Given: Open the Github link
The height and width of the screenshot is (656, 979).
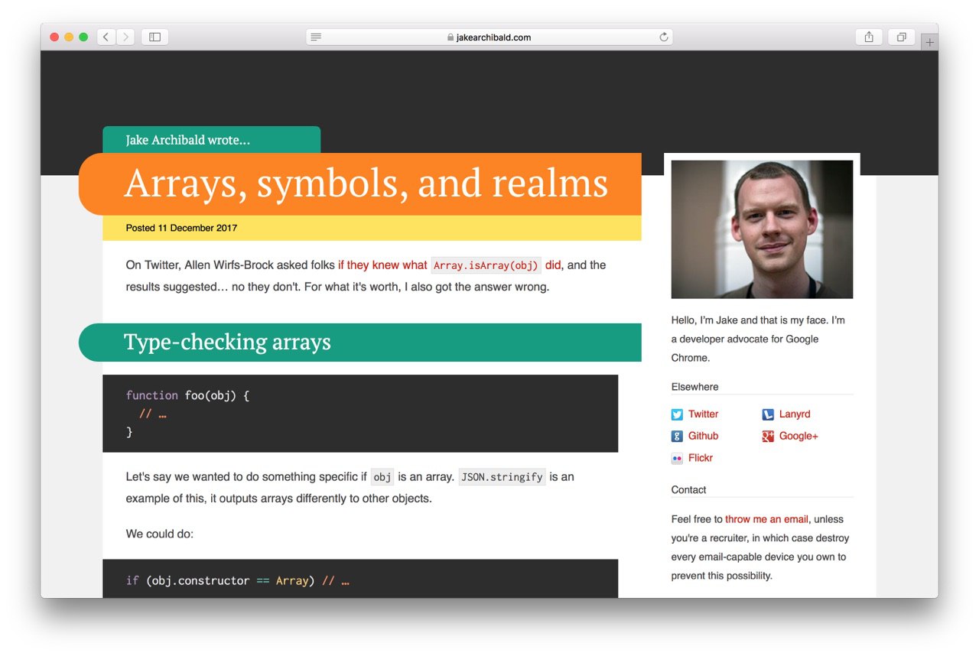Looking at the screenshot, I should pyautogui.click(x=703, y=436).
